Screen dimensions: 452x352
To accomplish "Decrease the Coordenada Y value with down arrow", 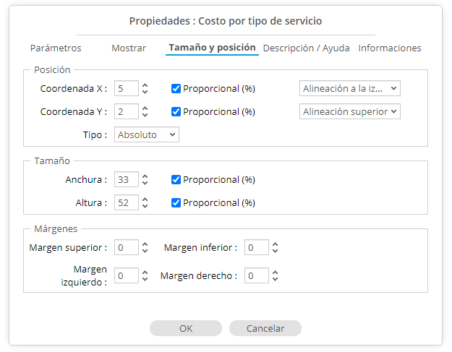I will (145, 116).
